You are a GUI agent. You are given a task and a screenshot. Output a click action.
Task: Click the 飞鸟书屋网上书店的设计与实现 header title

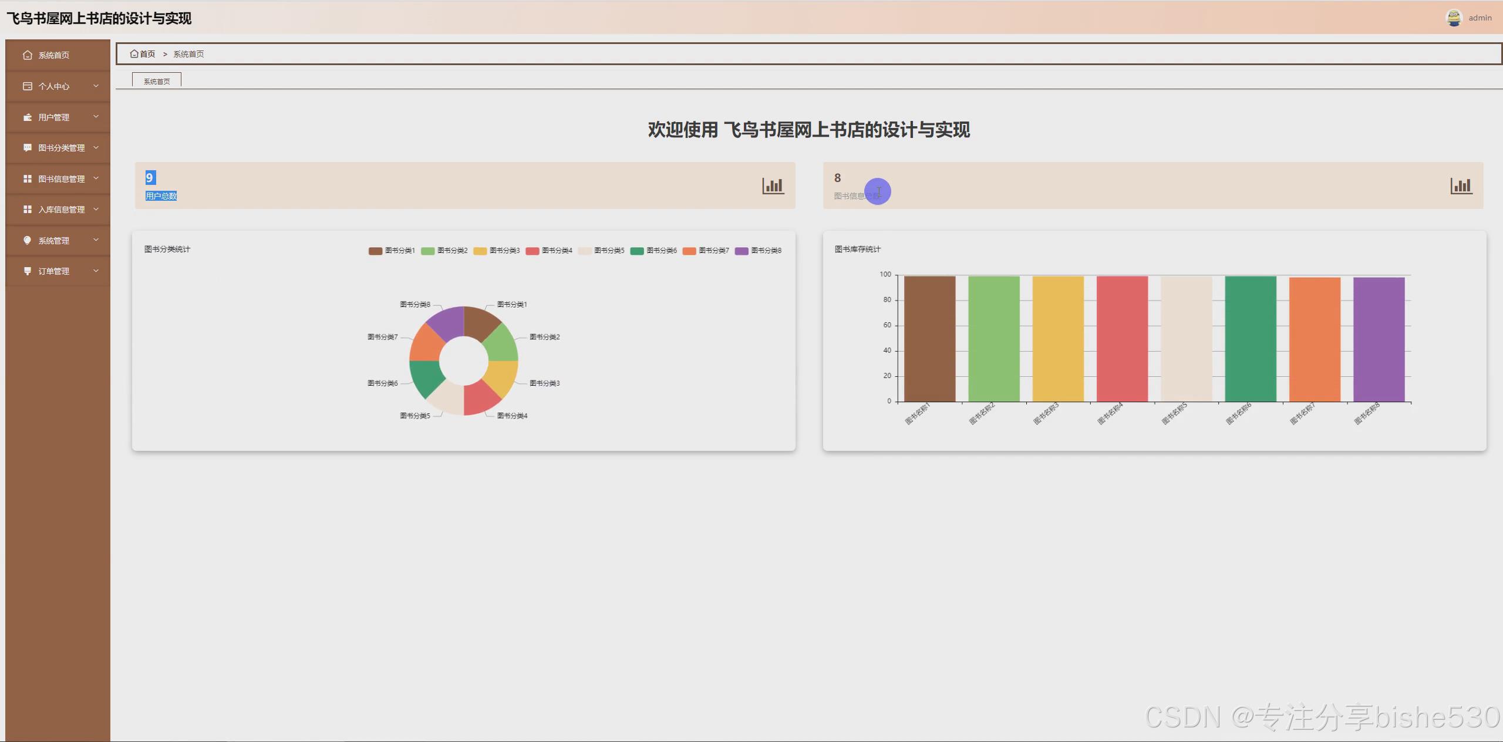point(99,18)
